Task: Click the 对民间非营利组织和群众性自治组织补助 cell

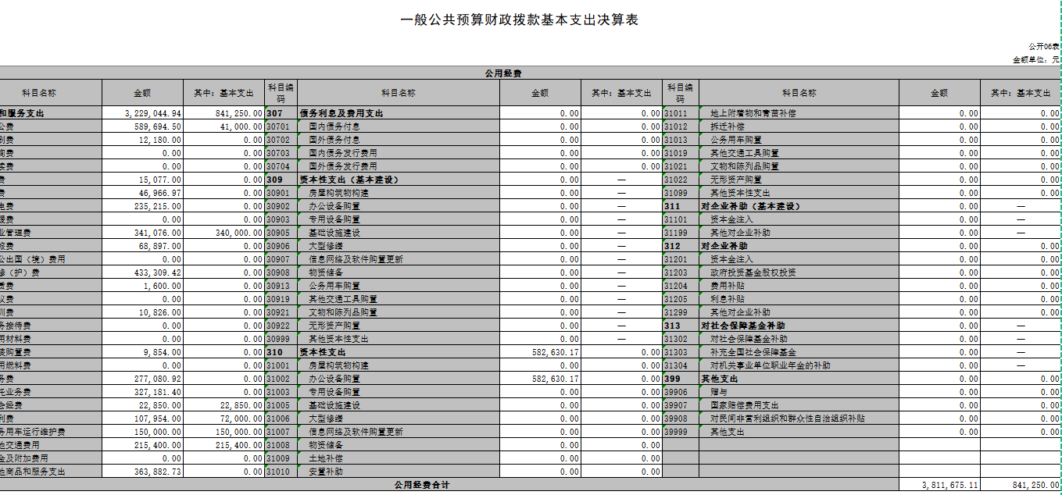Action: 799,418
